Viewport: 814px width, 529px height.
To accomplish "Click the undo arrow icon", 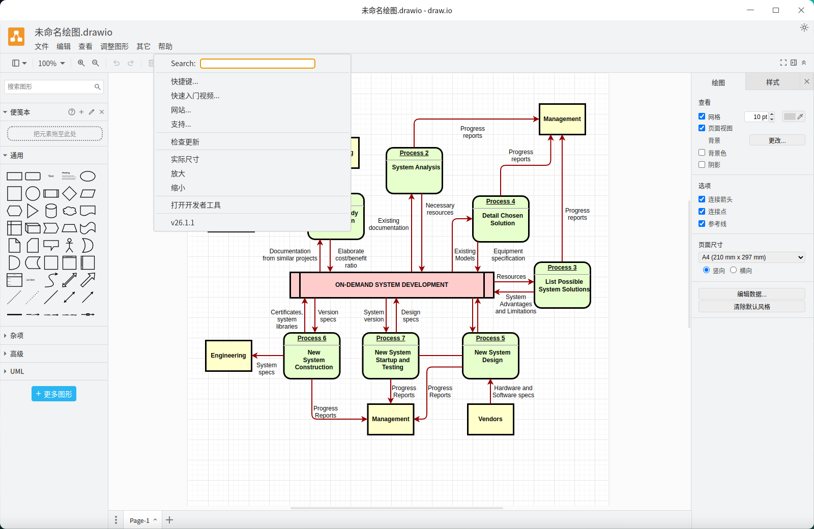I will (117, 63).
